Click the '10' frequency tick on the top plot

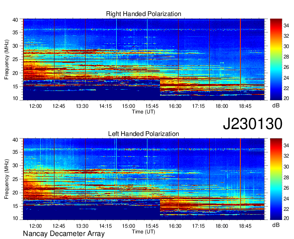[15, 98]
